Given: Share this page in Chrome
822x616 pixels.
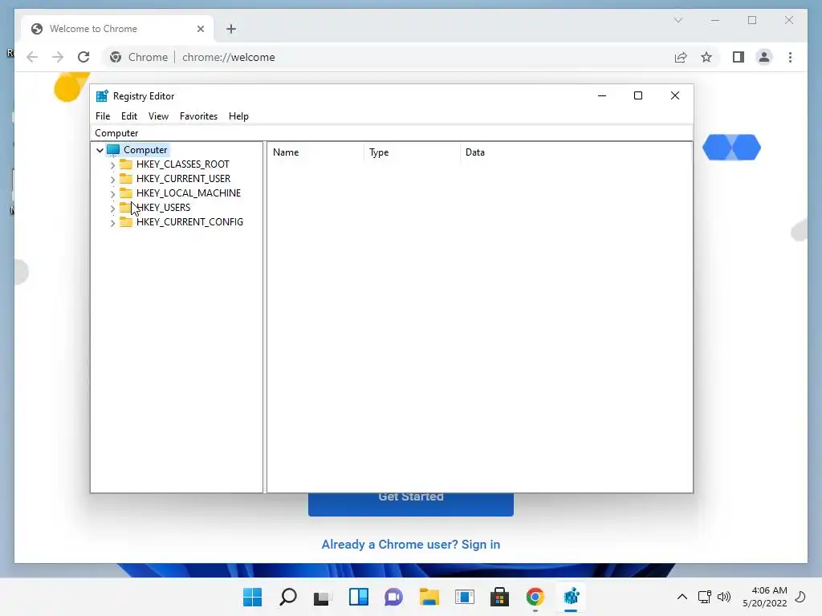Looking at the screenshot, I should tap(681, 57).
